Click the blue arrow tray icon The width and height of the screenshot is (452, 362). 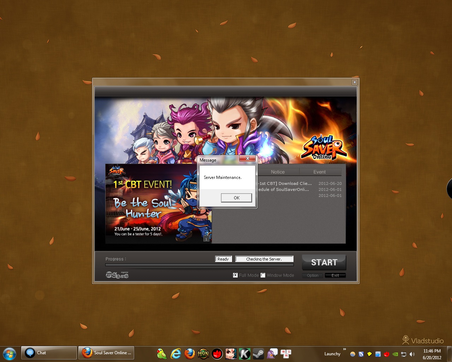coord(378,354)
